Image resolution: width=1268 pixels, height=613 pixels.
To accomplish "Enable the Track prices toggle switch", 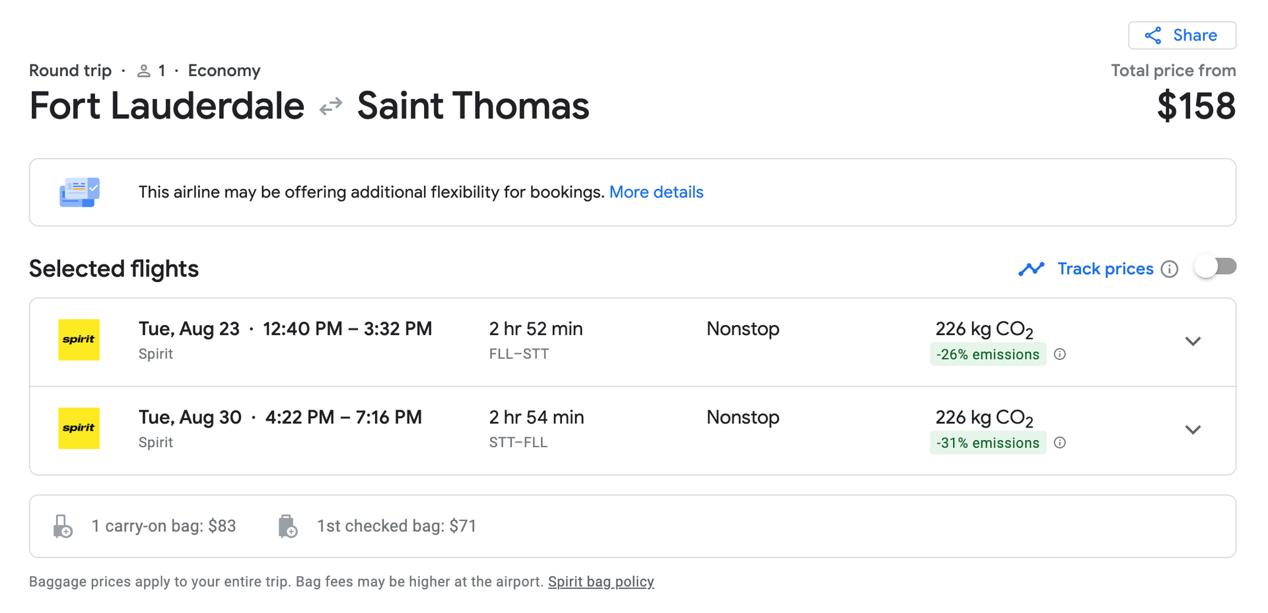I will click(1216, 267).
